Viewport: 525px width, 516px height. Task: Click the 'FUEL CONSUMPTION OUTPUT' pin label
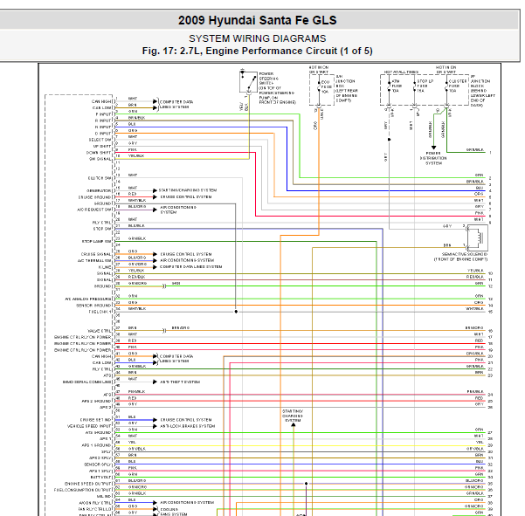[x=83, y=490]
